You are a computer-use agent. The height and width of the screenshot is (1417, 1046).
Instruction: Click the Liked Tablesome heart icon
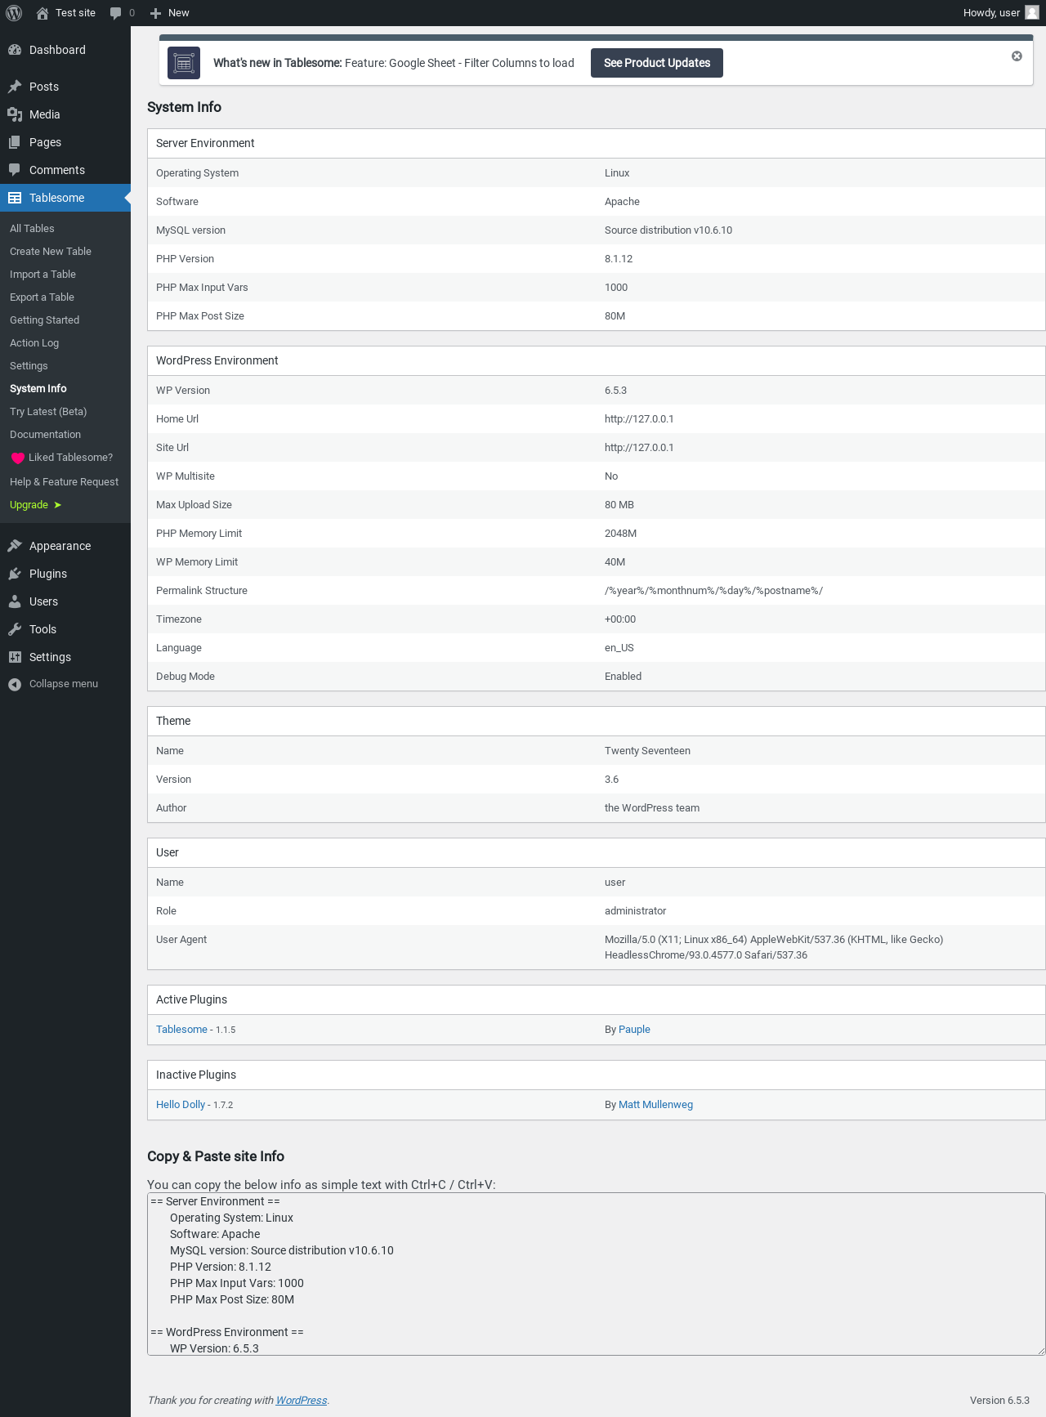coord(18,458)
